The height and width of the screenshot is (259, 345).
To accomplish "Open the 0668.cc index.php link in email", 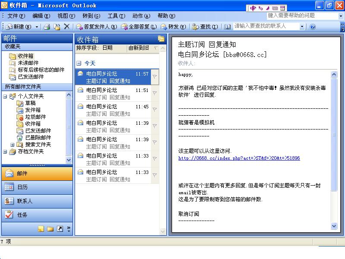I will (x=239, y=158).
